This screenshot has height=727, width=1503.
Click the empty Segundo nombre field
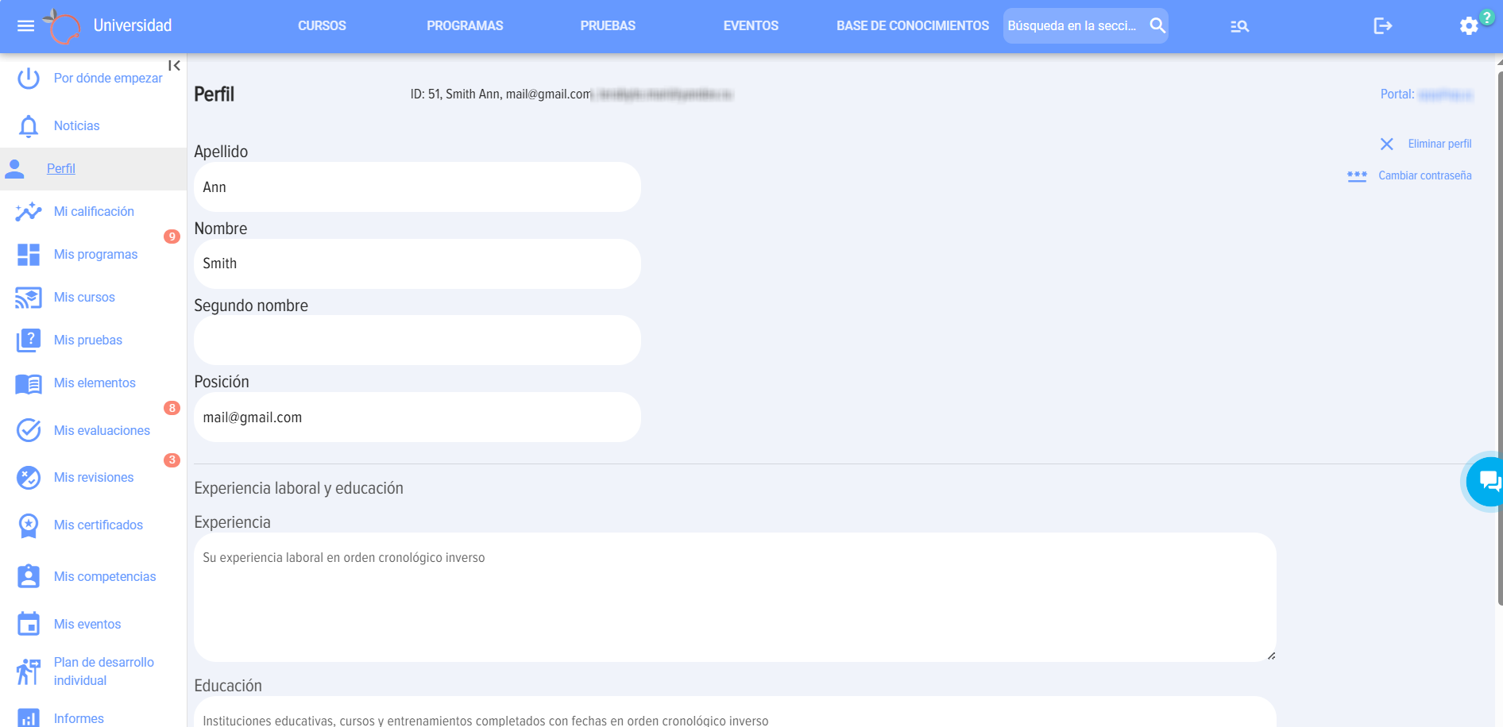pyautogui.click(x=417, y=340)
